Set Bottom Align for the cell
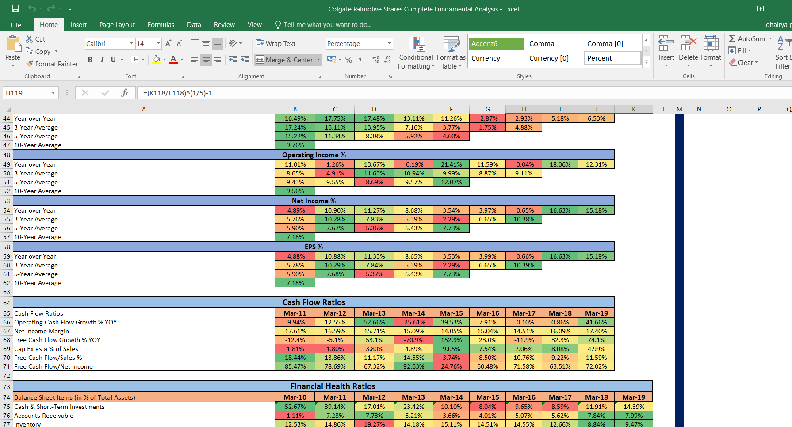 [x=218, y=43]
